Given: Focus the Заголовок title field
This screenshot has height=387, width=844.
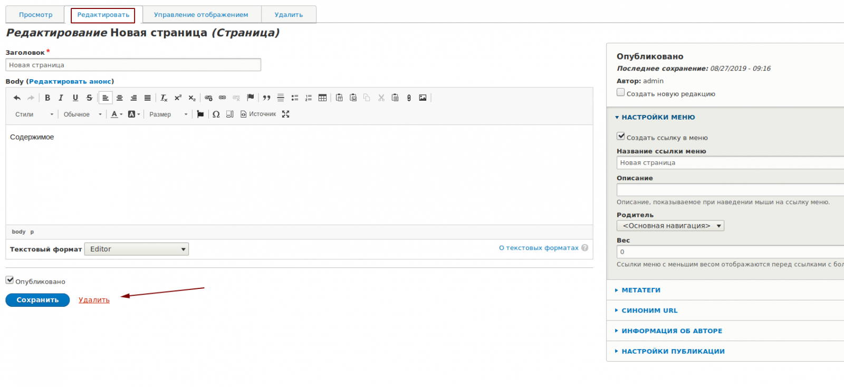Looking at the screenshot, I should [133, 65].
